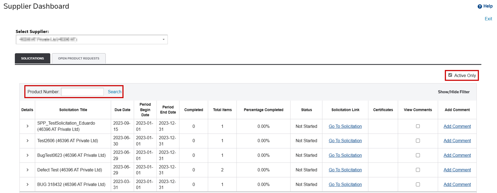497x193 pixels.
Task: Open Go To Solicitation for BugTest0623
Action: pos(345,155)
